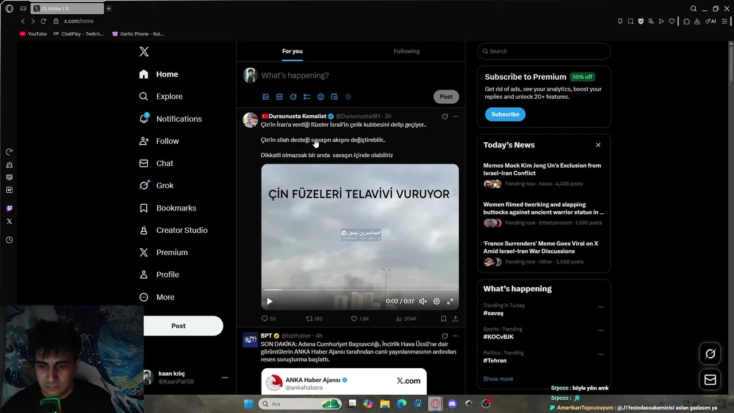Open the video settings gear
Screen dimensions: 734x413
(436, 301)
